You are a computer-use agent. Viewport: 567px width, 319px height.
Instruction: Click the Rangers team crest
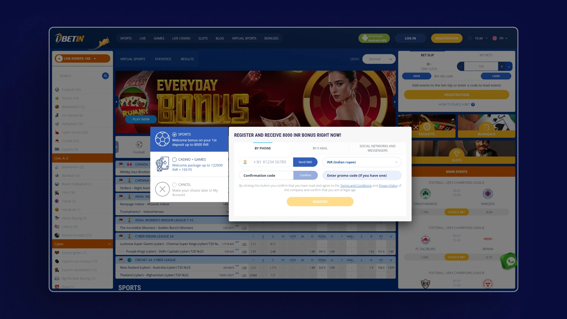(488, 194)
